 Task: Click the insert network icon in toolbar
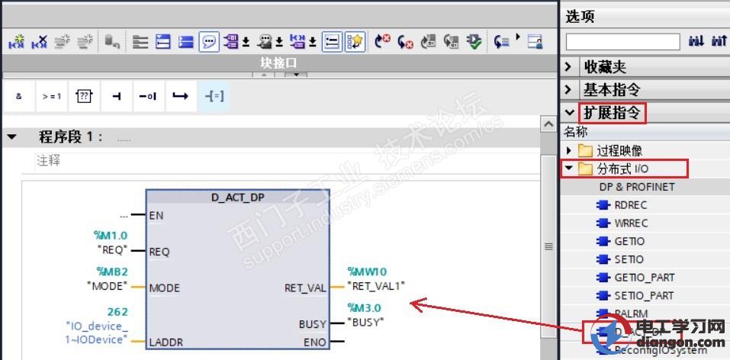tap(16, 42)
